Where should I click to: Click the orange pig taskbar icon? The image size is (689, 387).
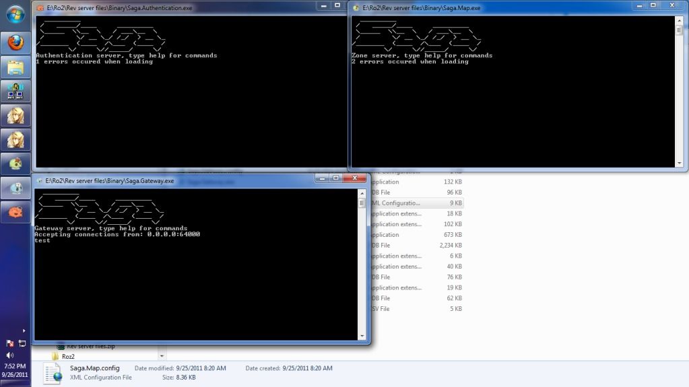tap(15, 211)
